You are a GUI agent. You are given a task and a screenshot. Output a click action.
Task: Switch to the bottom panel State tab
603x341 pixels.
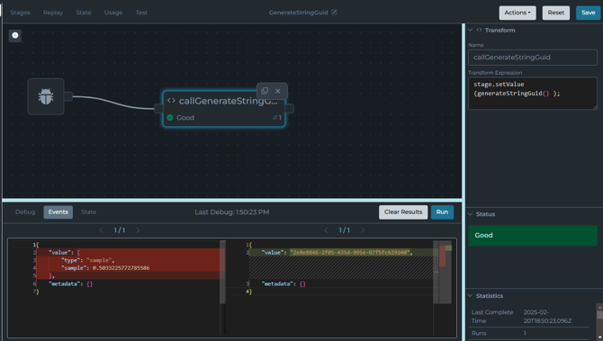click(88, 212)
